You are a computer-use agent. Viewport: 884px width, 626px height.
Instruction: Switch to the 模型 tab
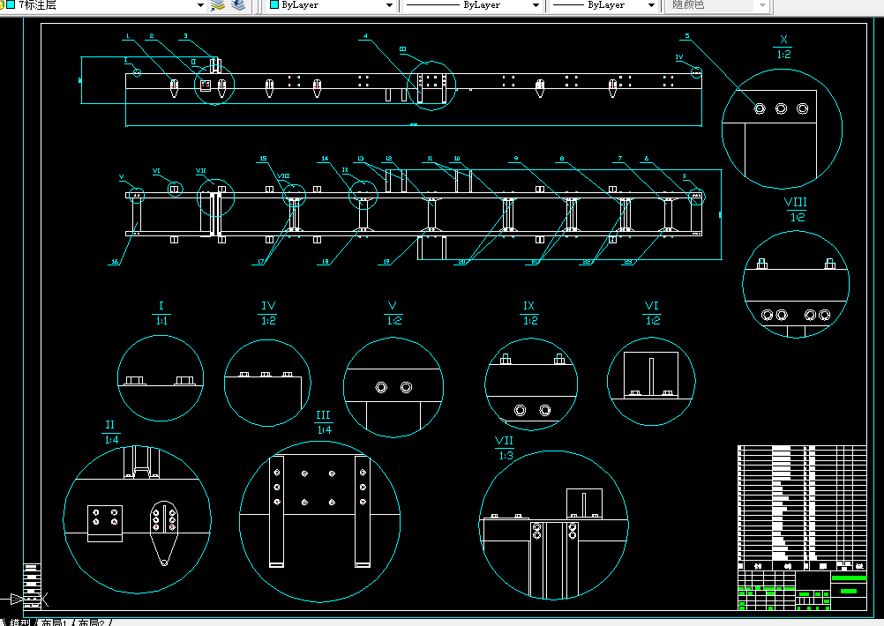(x=20, y=622)
